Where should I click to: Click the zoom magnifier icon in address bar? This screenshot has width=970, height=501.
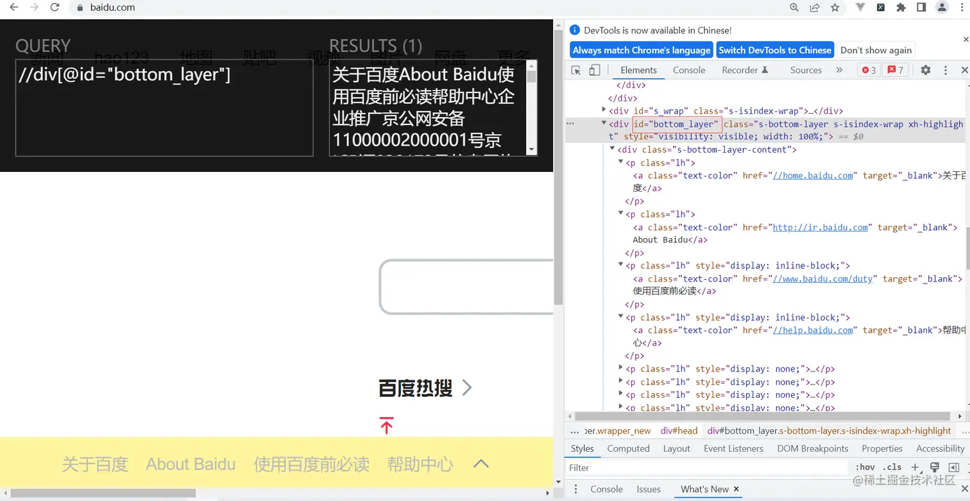(x=794, y=8)
